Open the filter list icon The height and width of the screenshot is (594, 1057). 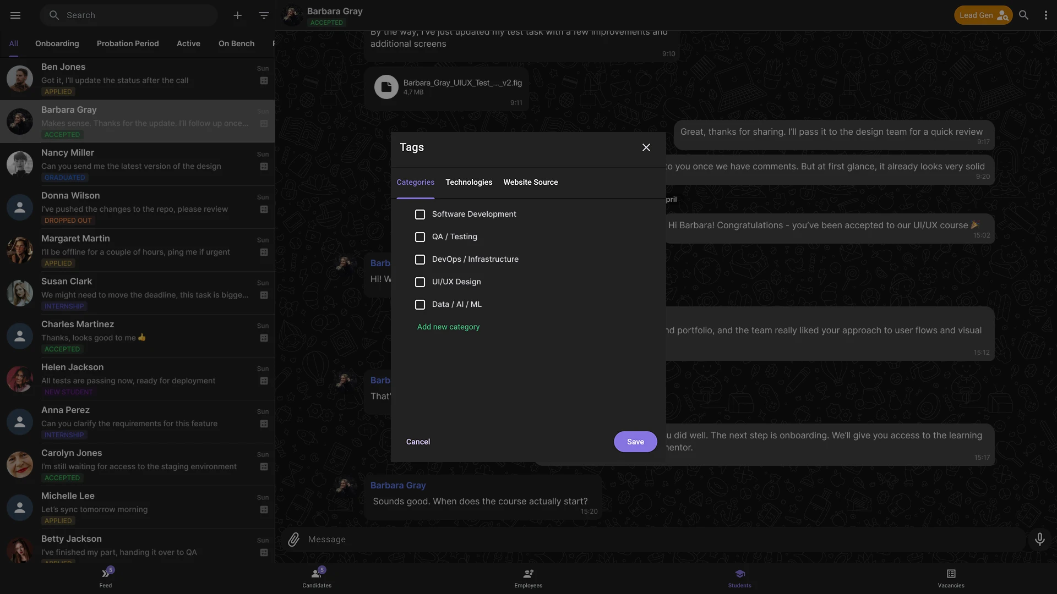click(x=264, y=15)
